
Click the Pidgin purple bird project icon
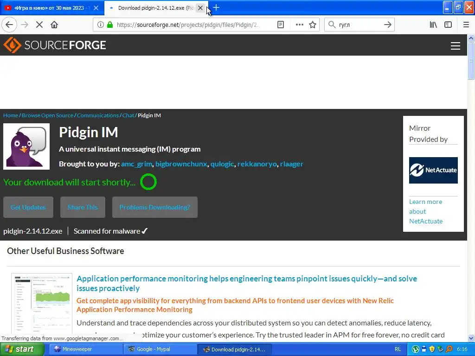pyautogui.click(x=26, y=146)
